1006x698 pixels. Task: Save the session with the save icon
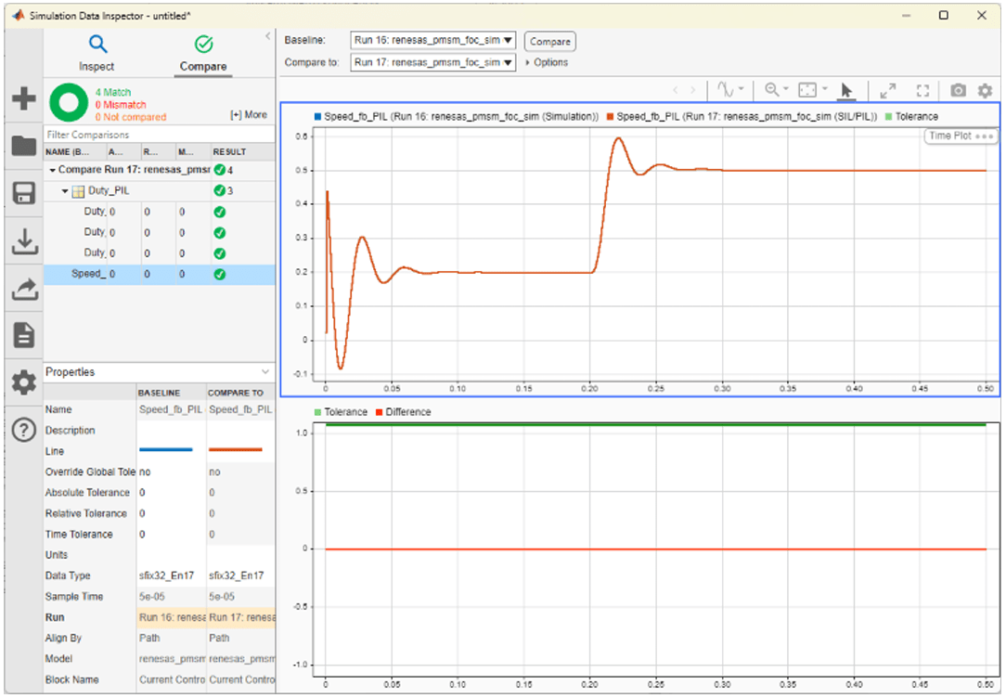pos(23,193)
